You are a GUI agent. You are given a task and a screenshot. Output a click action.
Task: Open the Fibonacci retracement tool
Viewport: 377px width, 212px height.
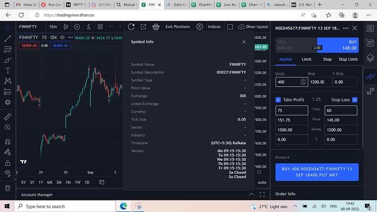[x=8, y=49]
